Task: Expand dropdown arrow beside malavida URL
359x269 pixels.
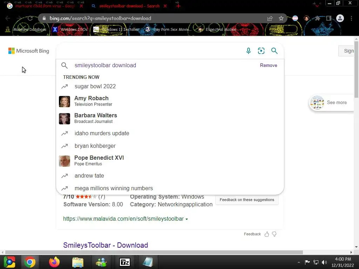Action: click(187, 219)
